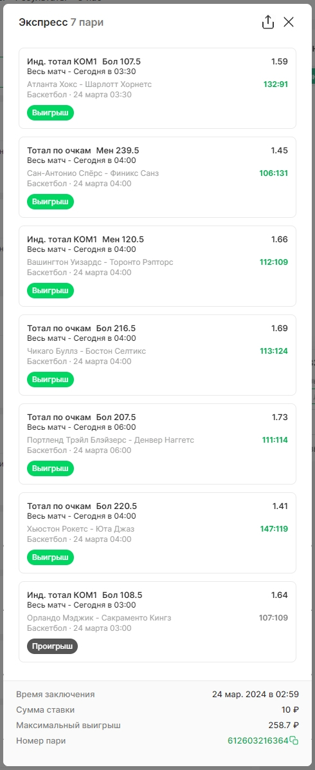
Task: Open the Орландо Мэджик - Сакраменто Кингз match
Action: [100, 618]
